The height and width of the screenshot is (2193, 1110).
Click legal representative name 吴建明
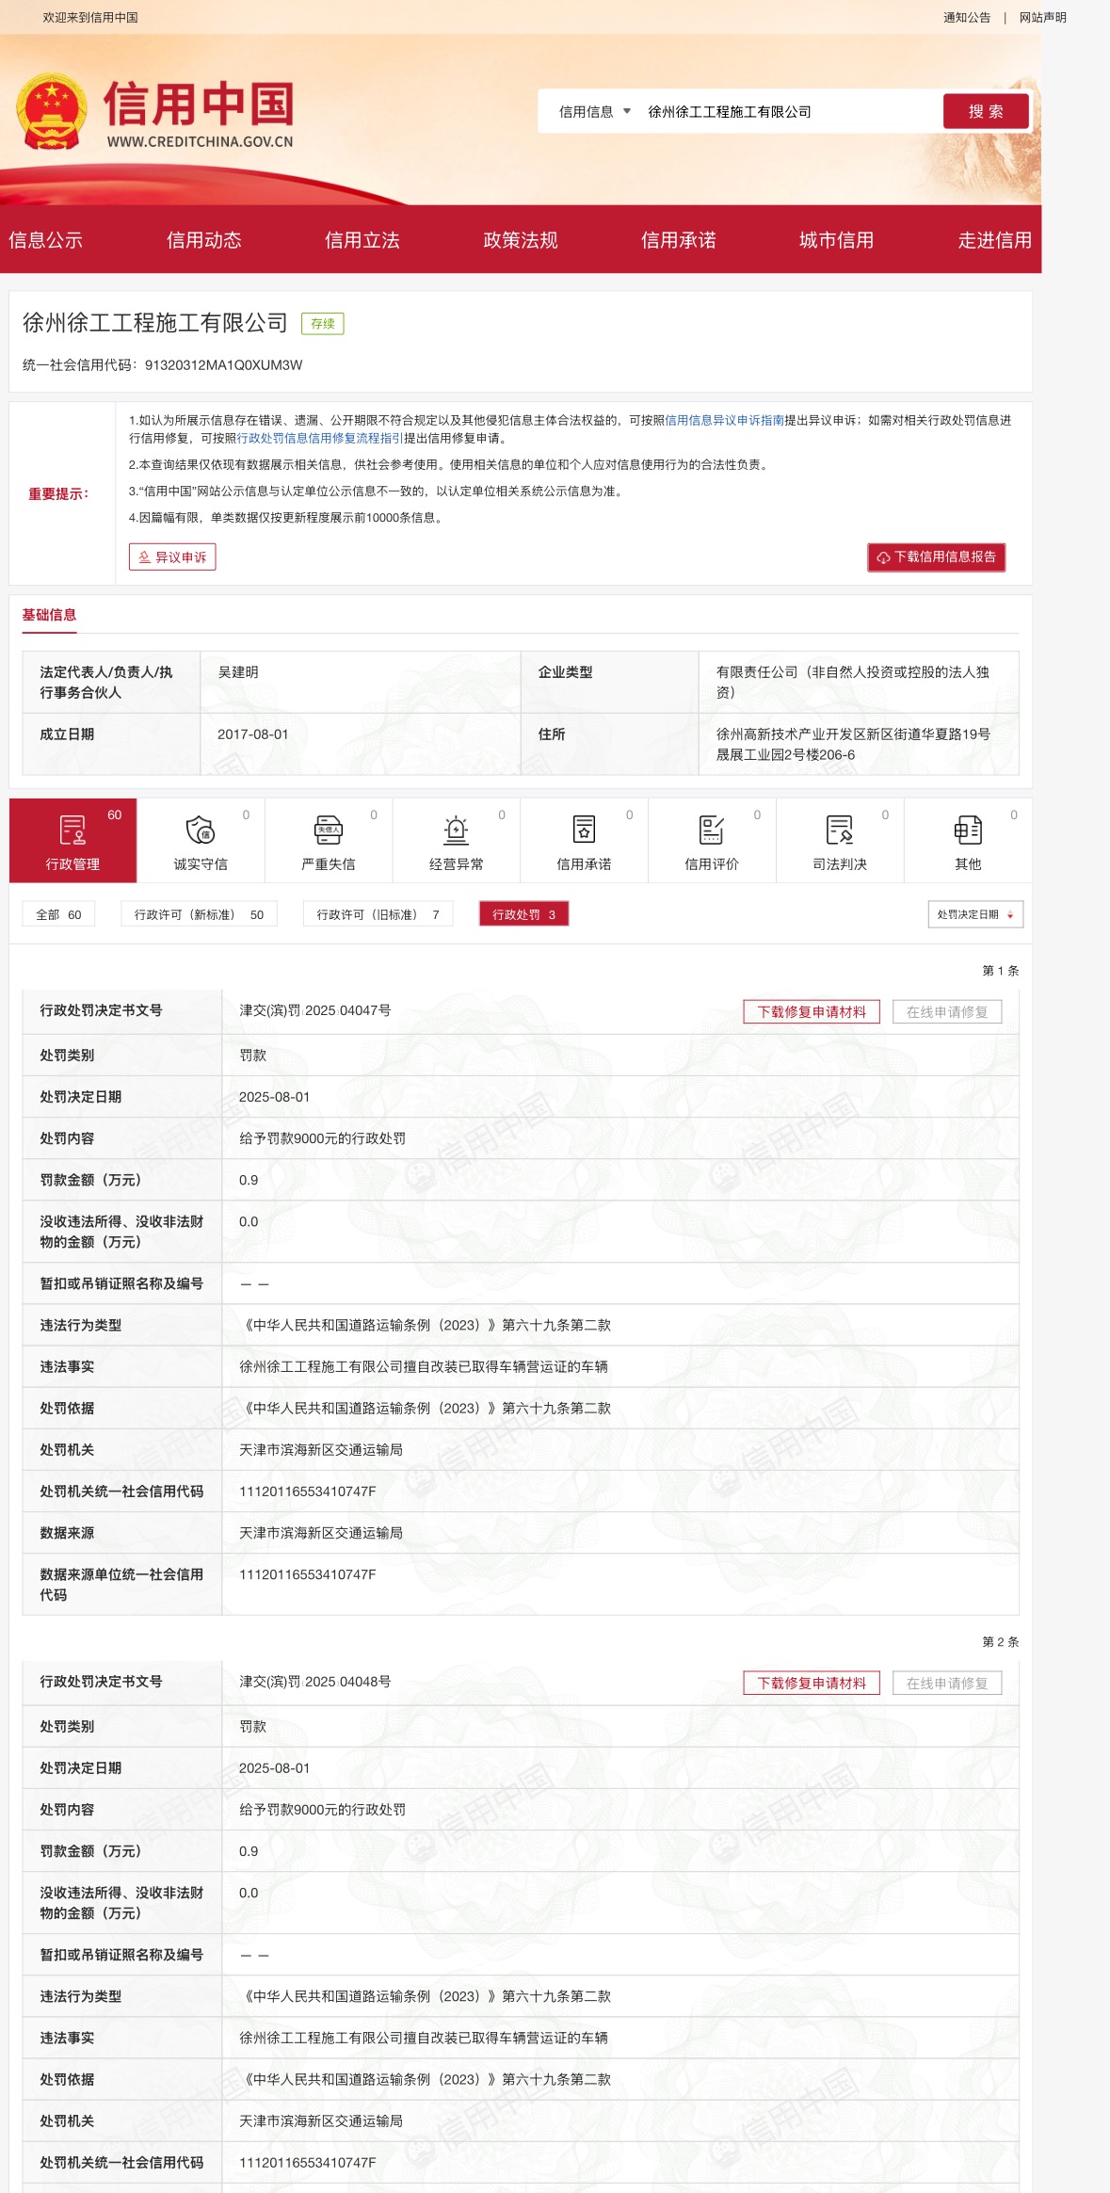click(238, 672)
